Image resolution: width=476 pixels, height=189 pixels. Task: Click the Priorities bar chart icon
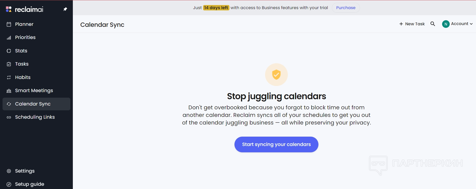(9, 38)
